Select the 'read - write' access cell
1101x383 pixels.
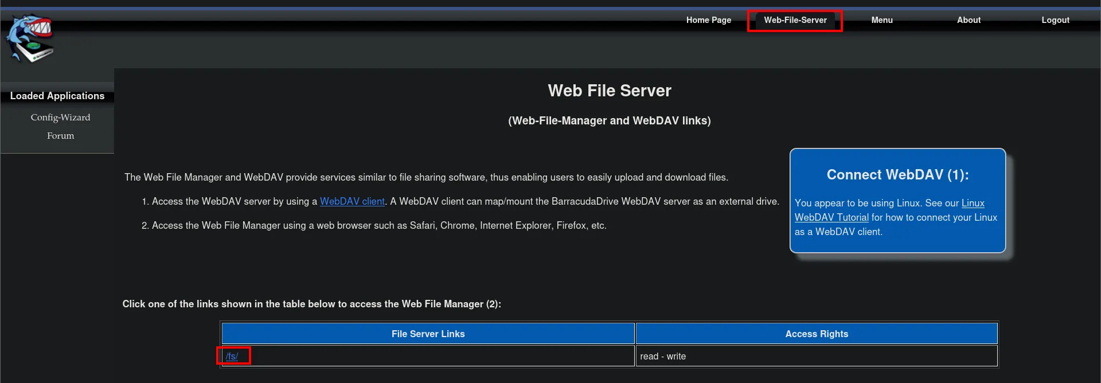tap(817, 356)
